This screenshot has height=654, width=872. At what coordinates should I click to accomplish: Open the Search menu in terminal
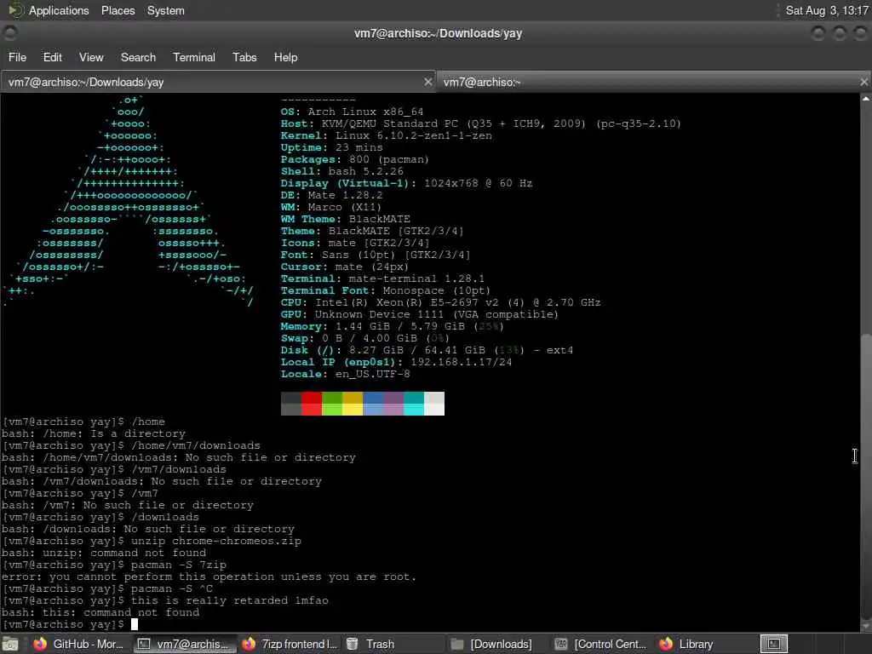(139, 57)
